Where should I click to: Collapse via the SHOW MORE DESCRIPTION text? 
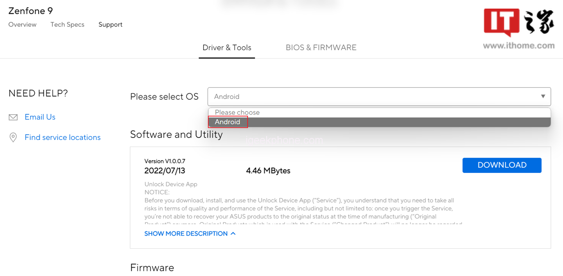[186, 234]
